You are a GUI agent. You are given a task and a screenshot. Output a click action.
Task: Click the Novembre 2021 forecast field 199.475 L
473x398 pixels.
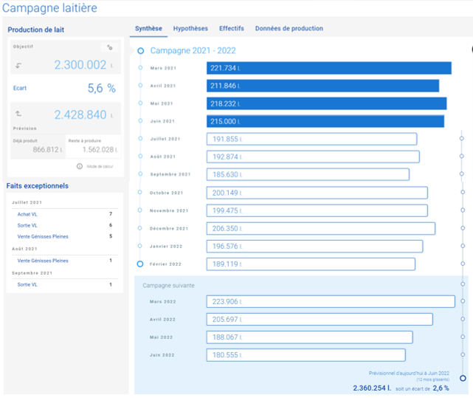coord(317,210)
